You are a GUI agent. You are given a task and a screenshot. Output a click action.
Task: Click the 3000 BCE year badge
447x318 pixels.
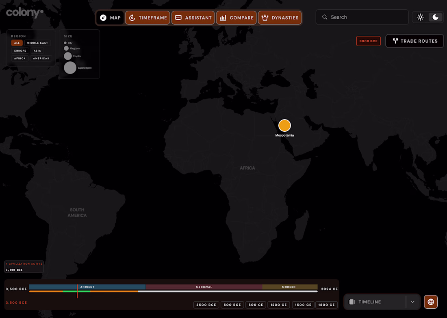pyautogui.click(x=368, y=41)
